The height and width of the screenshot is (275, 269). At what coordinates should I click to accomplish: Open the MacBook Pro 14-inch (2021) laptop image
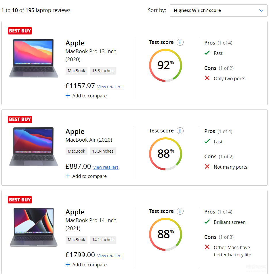click(34, 227)
